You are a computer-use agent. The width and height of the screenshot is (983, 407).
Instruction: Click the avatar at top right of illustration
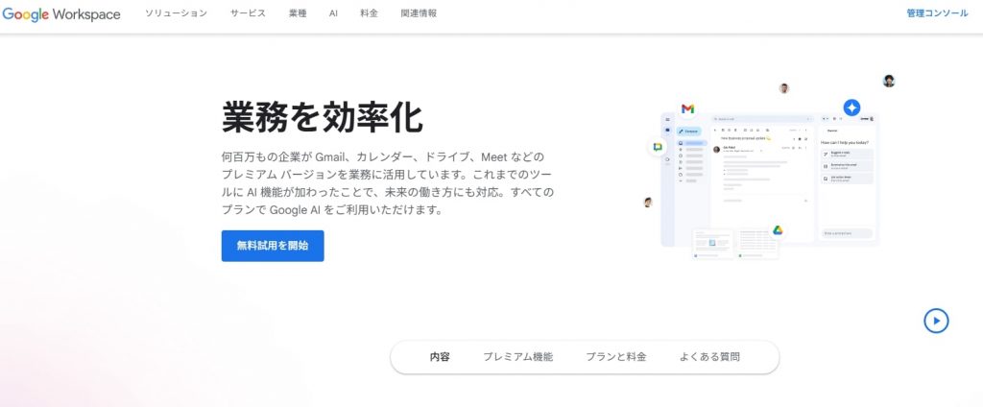(x=889, y=81)
